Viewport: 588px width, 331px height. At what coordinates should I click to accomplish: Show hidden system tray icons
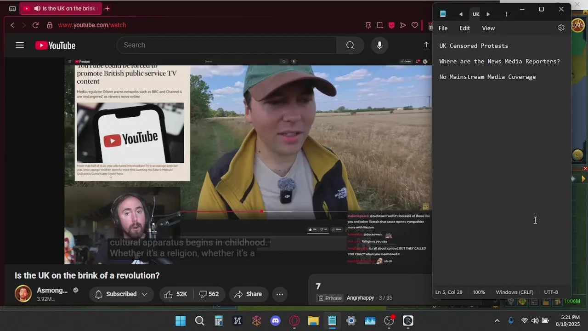coord(497,321)
